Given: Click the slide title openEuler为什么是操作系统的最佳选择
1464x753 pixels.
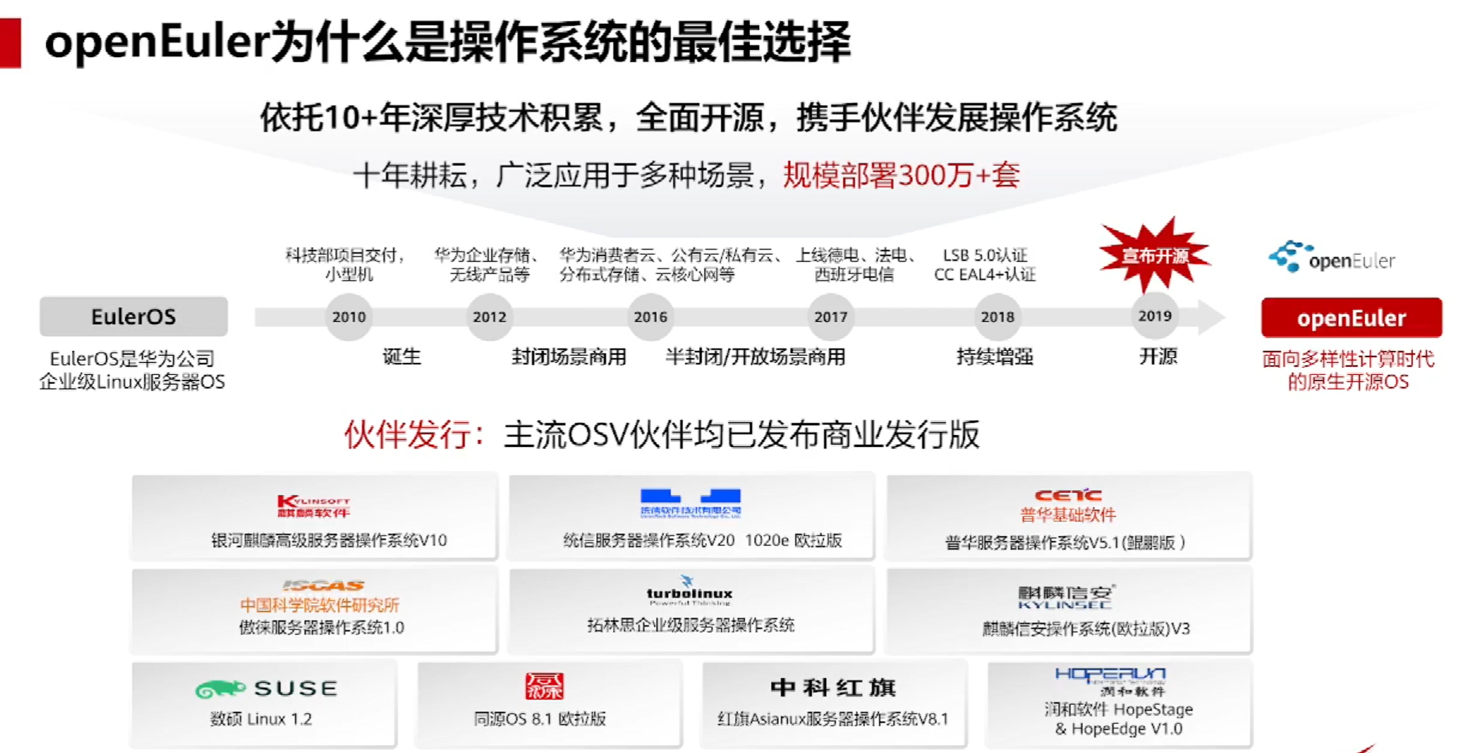Looking at the screenshot, I should 448,42.
